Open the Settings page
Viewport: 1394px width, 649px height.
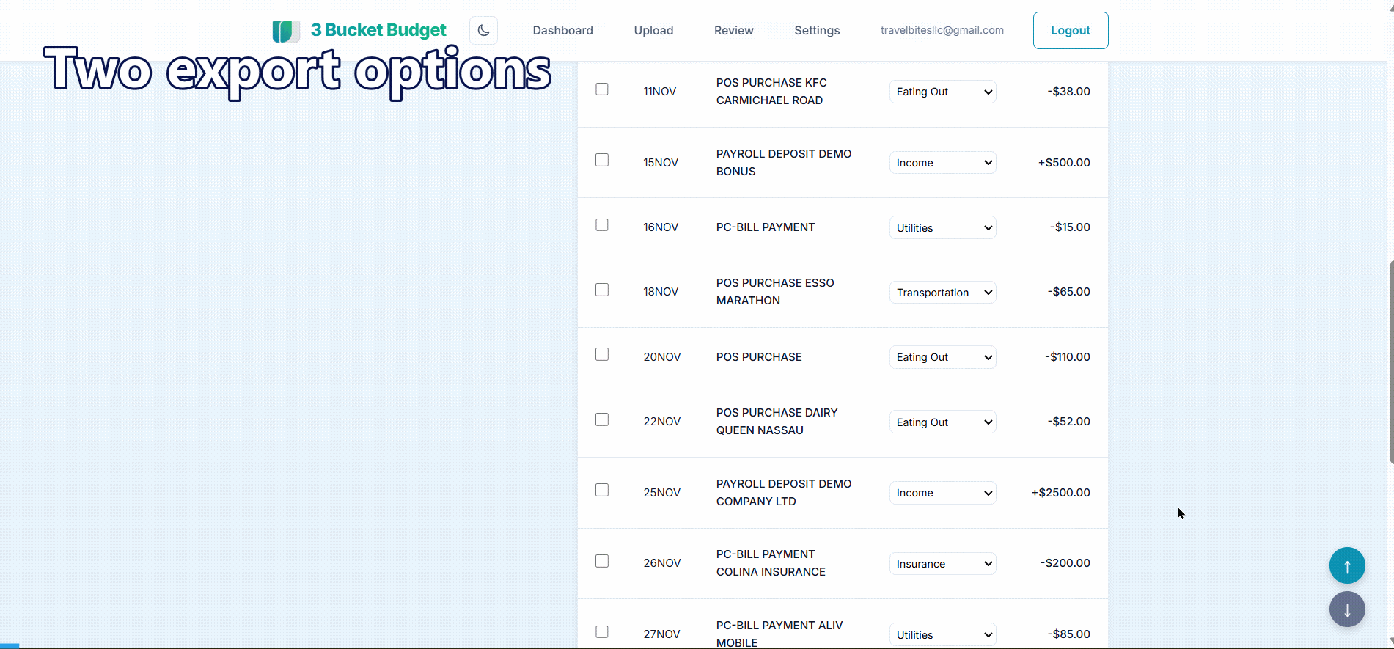click(817, 31)
